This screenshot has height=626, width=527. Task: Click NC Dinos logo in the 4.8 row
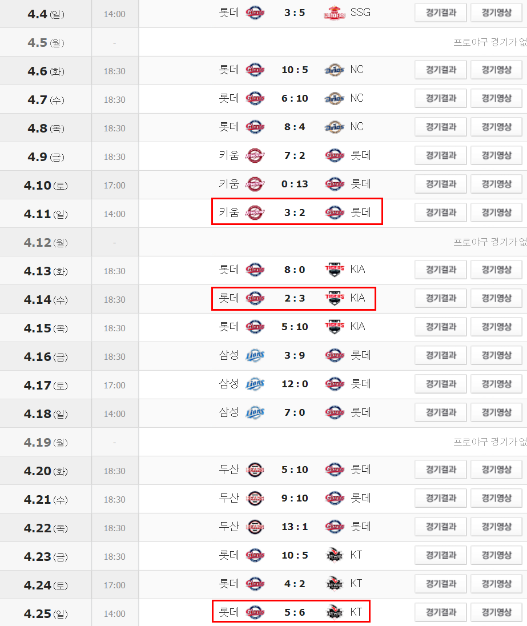tap(335, 127)
